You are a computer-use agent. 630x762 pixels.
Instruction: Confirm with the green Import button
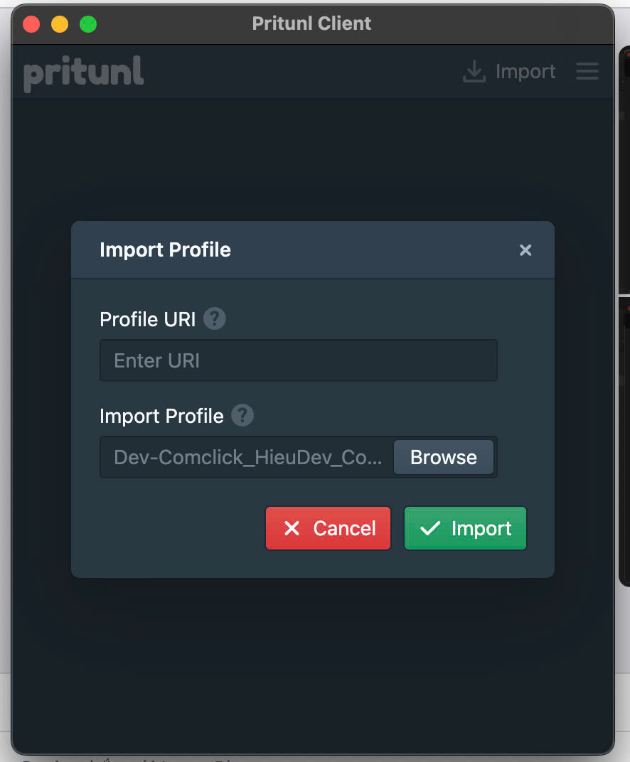pyautogui.click(x=465, y=528)
